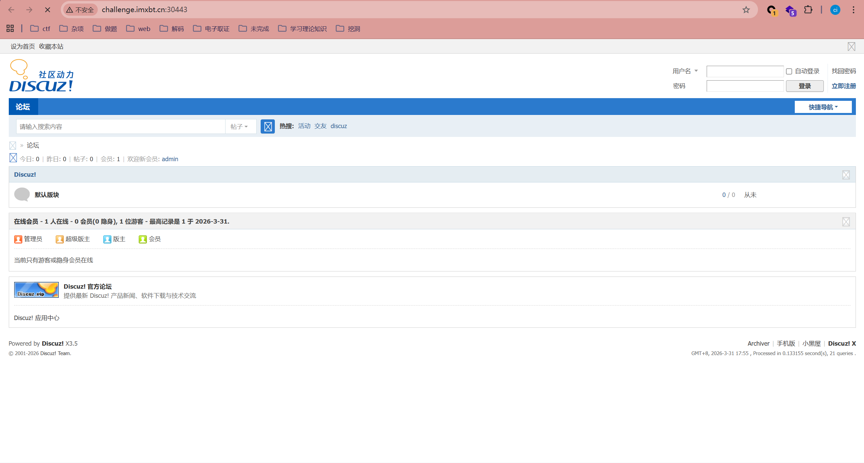Open the 帖子 search type dropdown

239,127
